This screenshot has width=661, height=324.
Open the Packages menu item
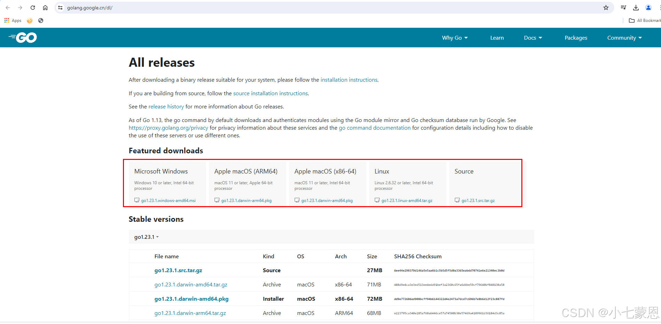pos(576,38)
